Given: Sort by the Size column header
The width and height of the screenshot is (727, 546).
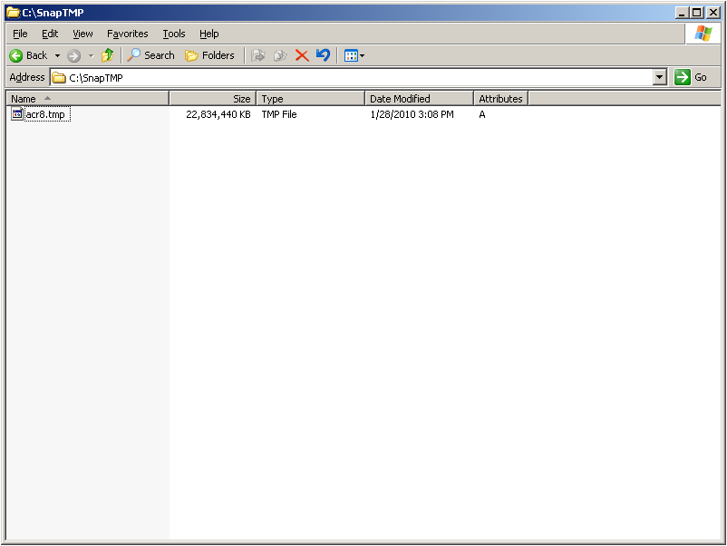Looking at the screenshot, I should [213, 99].
